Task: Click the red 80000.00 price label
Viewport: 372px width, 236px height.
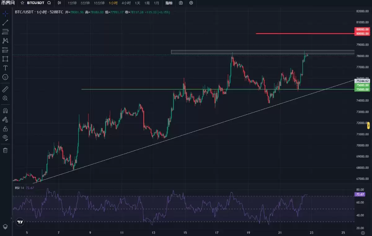Action: pos(362,33)
